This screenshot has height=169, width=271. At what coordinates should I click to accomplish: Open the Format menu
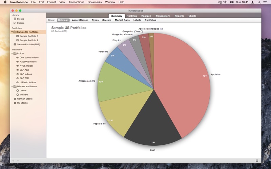[x=51, y=2]
